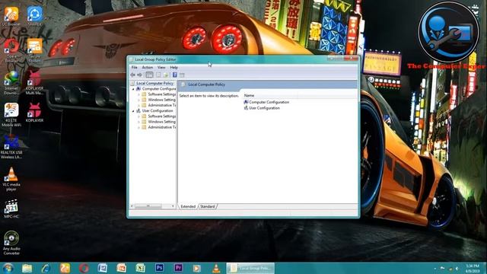The height and width of the screenshot is (274, 487).
Task: Click the volume icon in system tray
Action: click(457, 269)
